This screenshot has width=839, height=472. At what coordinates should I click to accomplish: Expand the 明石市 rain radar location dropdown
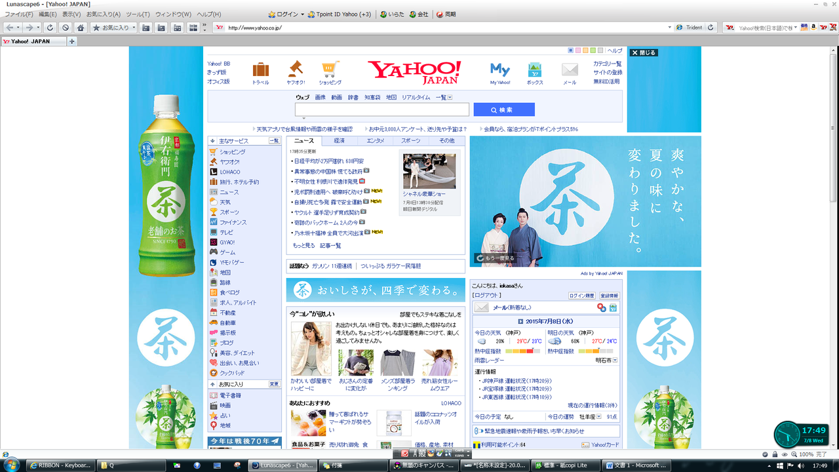tap(615, 361)
